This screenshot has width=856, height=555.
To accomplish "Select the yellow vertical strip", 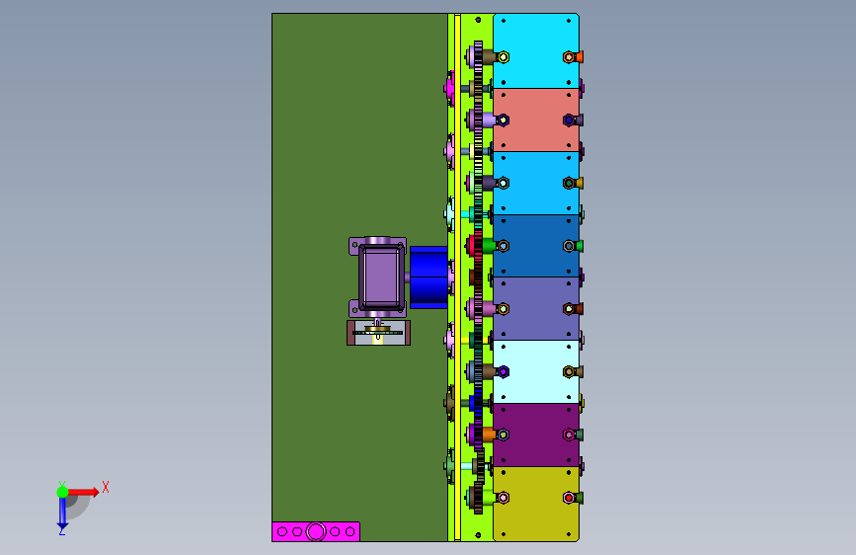I will click(x=457, y=277).
